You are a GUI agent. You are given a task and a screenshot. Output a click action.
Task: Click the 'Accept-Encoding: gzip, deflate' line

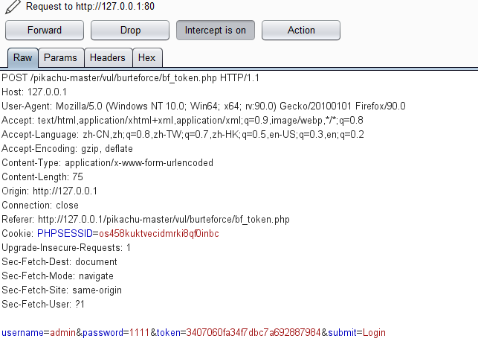click(68, 149)
